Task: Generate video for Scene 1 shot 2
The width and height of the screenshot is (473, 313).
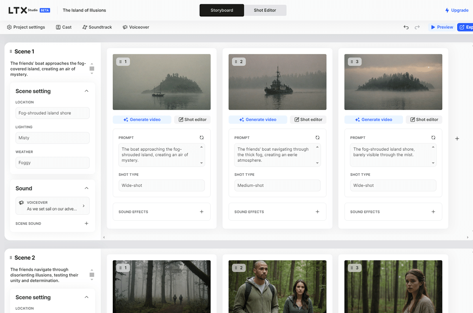Action: coord(258,119)
